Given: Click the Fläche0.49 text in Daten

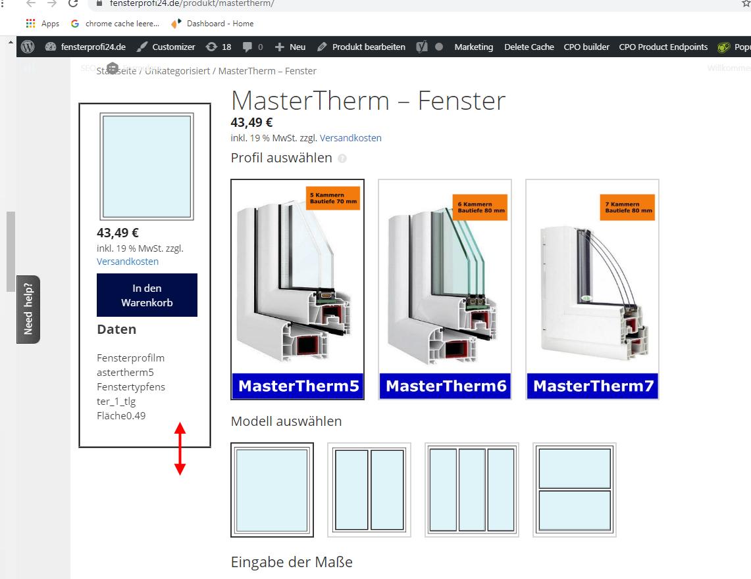Looking at the screenshot, I should tap(121, 415).
